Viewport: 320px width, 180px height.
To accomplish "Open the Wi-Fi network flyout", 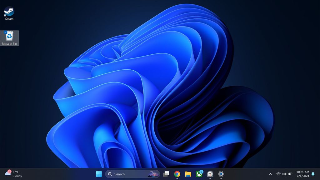I will (x=278, y=174).
